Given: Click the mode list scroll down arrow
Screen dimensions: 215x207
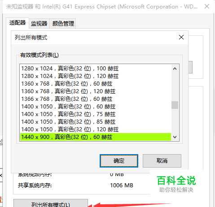Looking at the screenshot, I should coord(175,137).
